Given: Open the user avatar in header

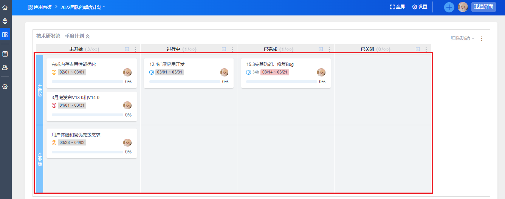Looking at the screenshot, I should pos(463,7).
